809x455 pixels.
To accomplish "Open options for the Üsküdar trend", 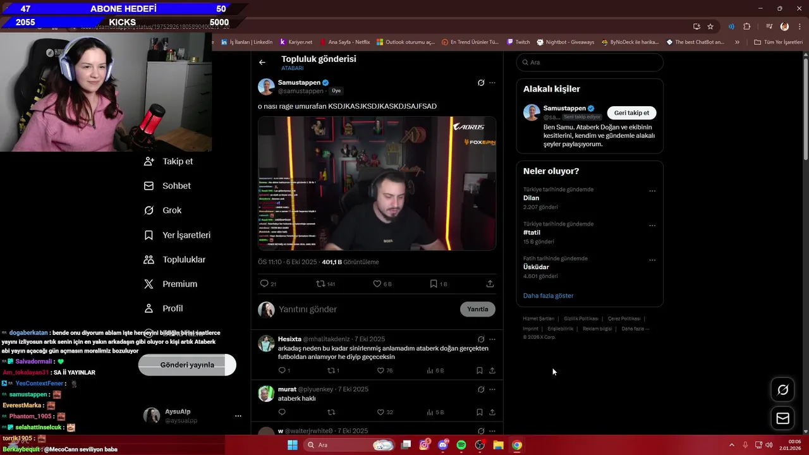I will 652,260.
